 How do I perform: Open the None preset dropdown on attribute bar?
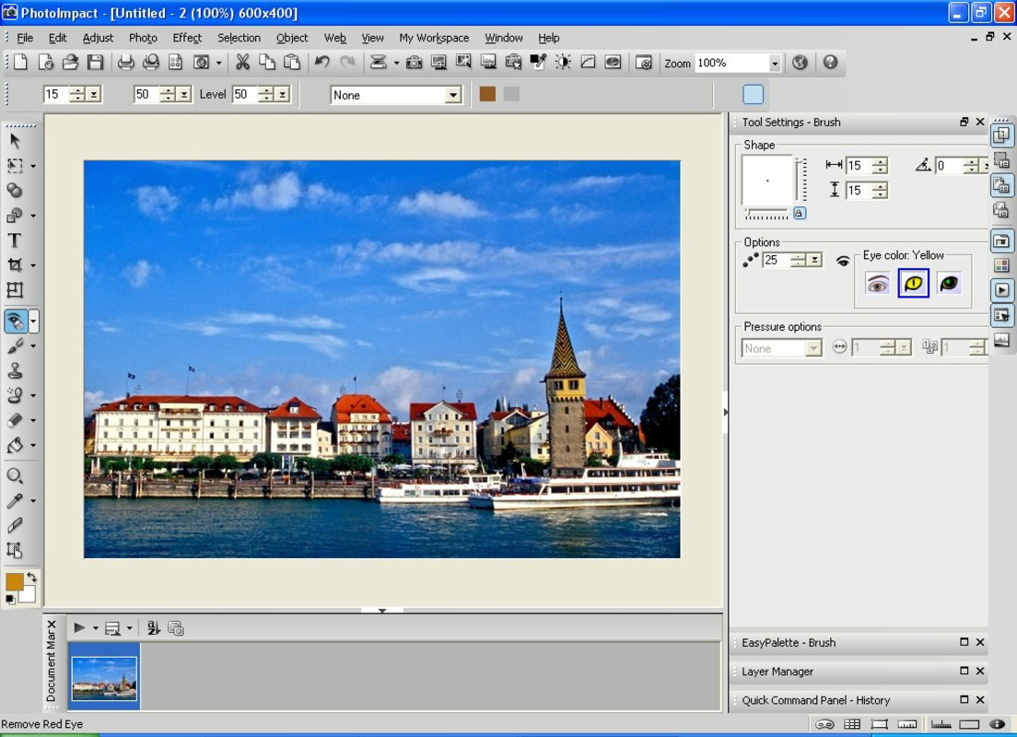tap(453, 95)
